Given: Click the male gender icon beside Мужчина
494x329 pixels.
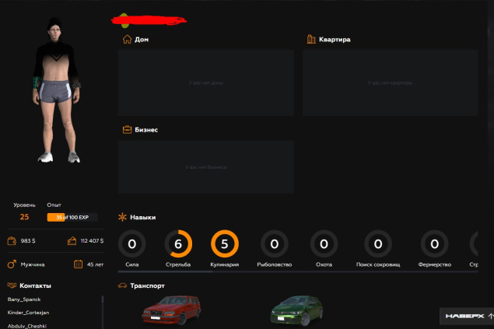Looking at the screenshot, I should coord(12,264).
